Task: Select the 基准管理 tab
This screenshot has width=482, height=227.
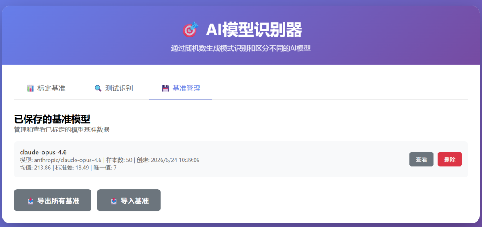Action: pyautogui.click(x=180, y=89)
